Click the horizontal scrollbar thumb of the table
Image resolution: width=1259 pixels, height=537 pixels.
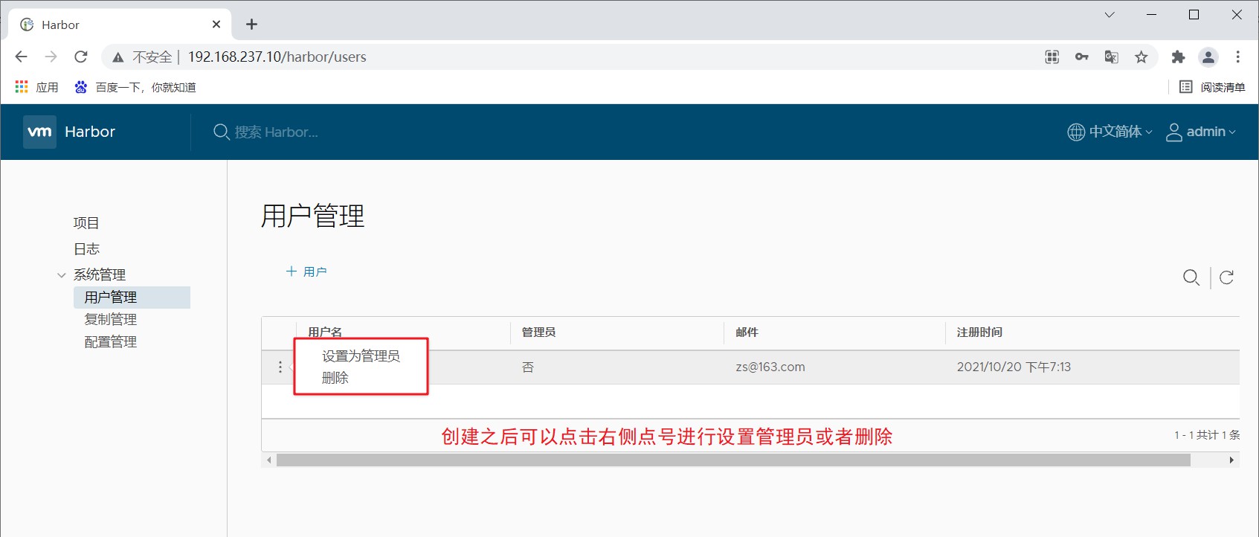click(733, 460)
